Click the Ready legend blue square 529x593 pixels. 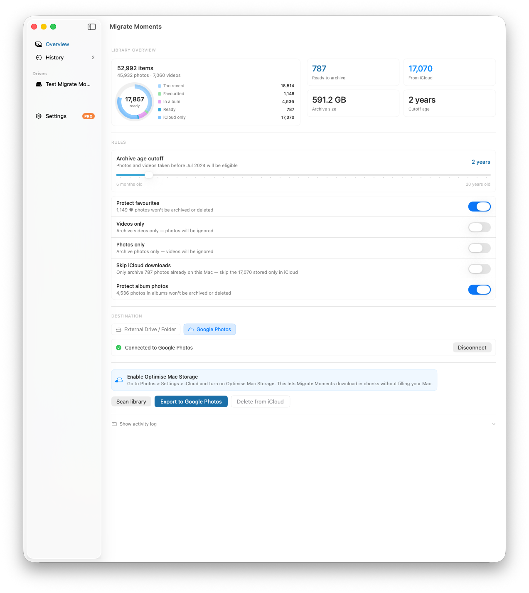pyautogui.click(x=160, y=110)
